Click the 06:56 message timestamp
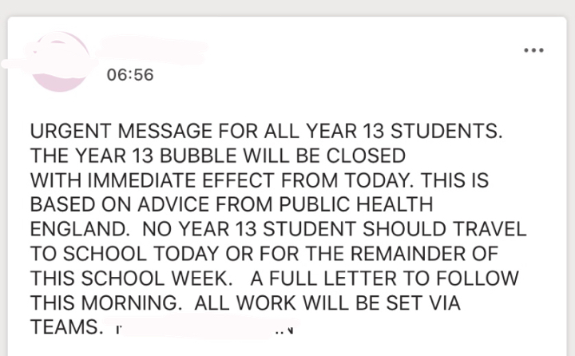This screenshot has width=575, height=356. (130, 75)
